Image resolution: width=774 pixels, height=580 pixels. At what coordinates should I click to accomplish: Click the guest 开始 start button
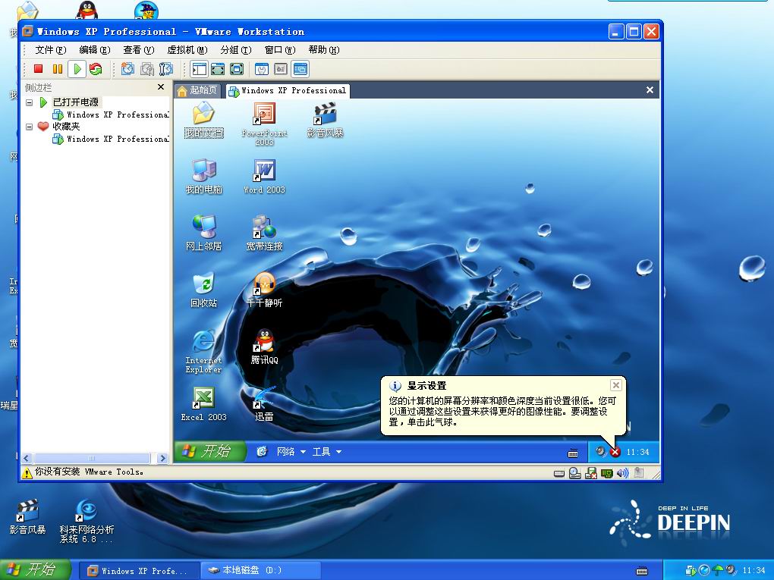coord(210,451)
